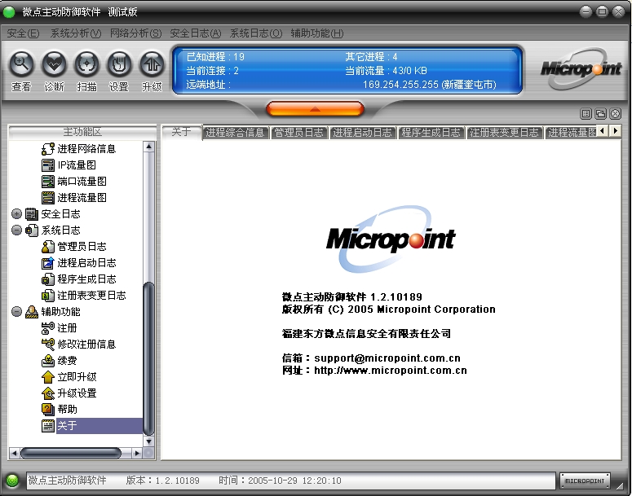
Task: Open the 系统日志(O) menu
Action: 256,33
